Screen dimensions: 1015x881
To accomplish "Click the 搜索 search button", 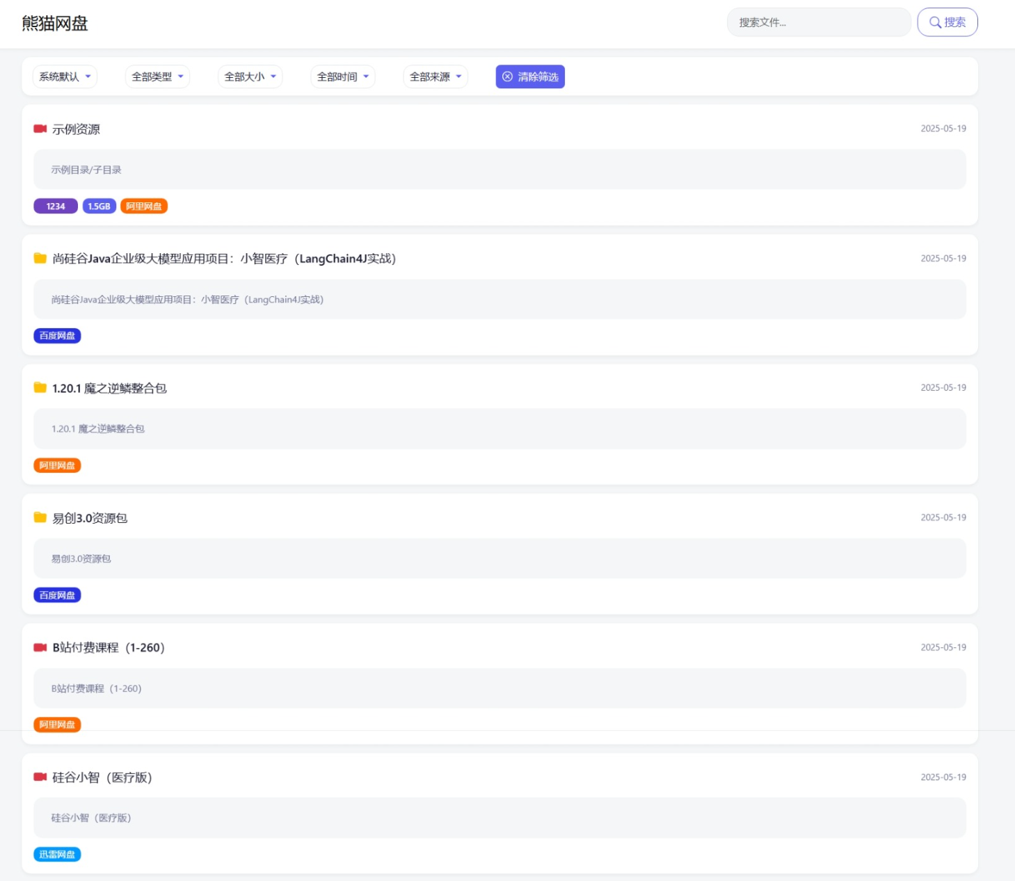I will point(947,22).
